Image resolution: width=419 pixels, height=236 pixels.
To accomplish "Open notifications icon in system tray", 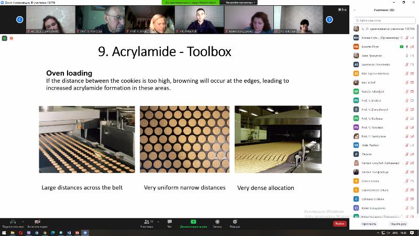I will pos(412,233).
